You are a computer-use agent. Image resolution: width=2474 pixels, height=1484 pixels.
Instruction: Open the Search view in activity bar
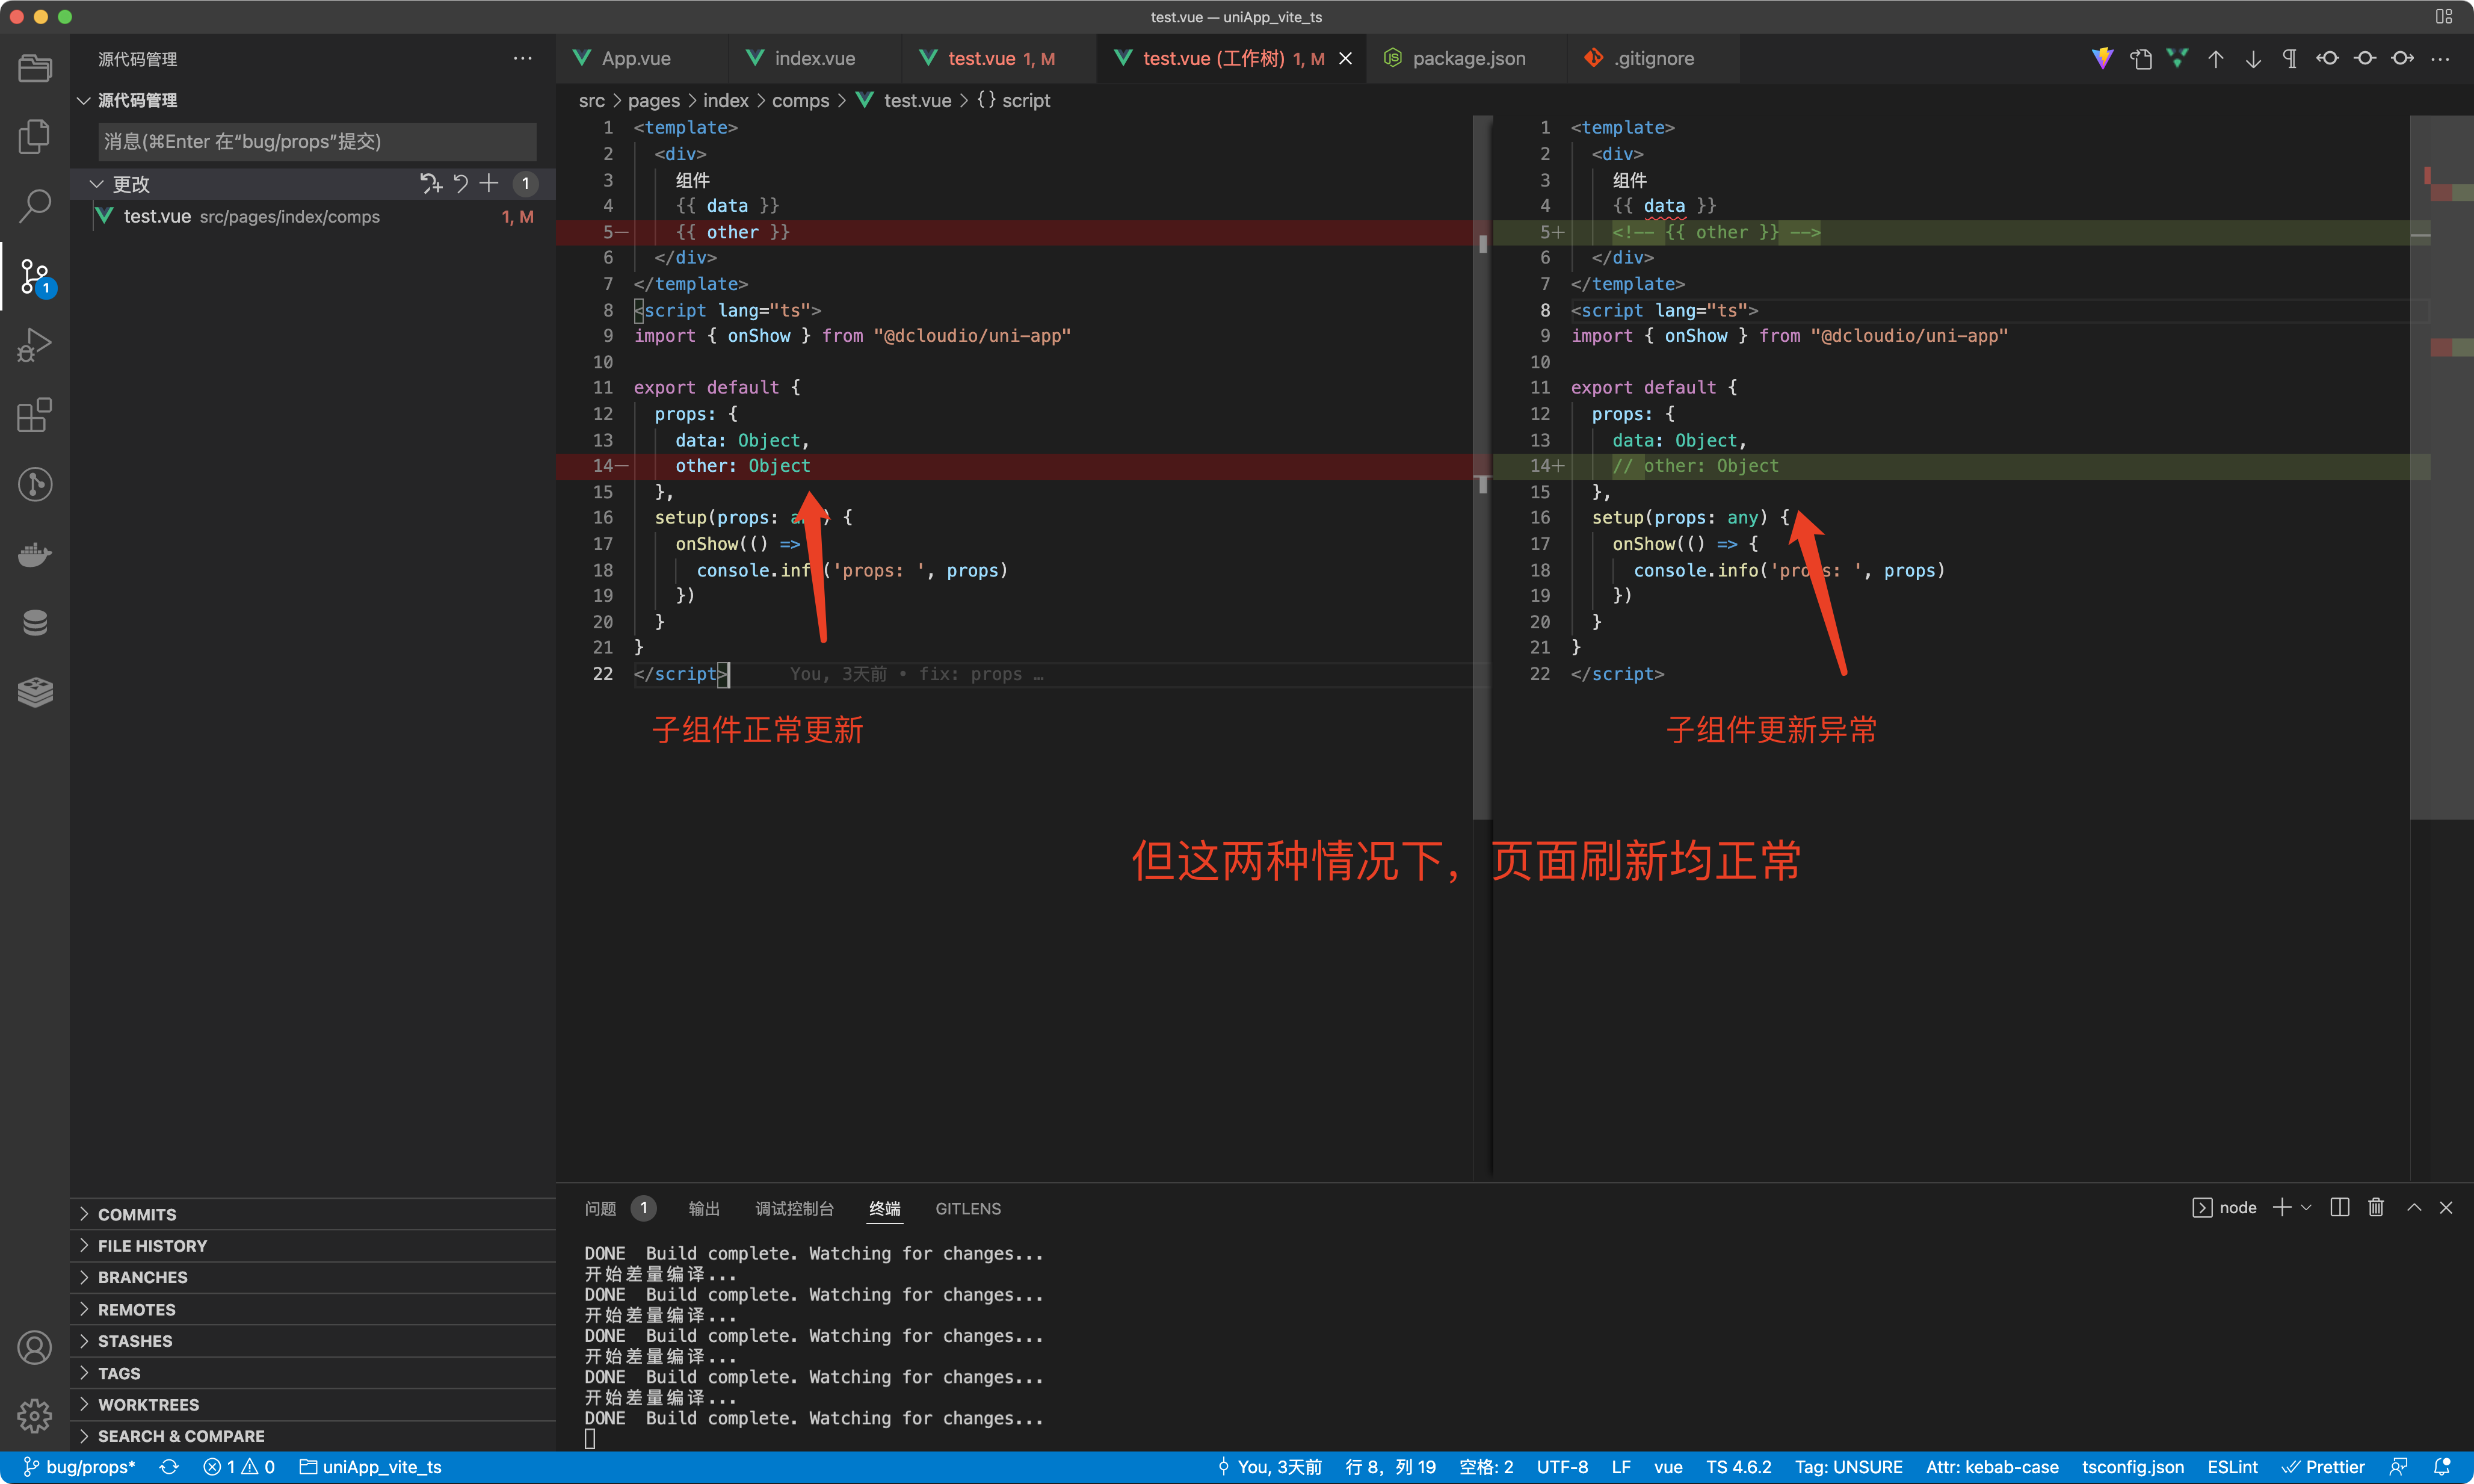[x=35, y=204]
